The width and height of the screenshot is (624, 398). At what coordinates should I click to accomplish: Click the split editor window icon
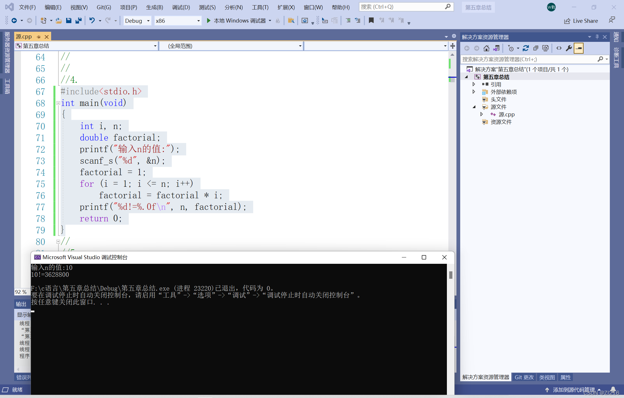[x=453, y=46]
